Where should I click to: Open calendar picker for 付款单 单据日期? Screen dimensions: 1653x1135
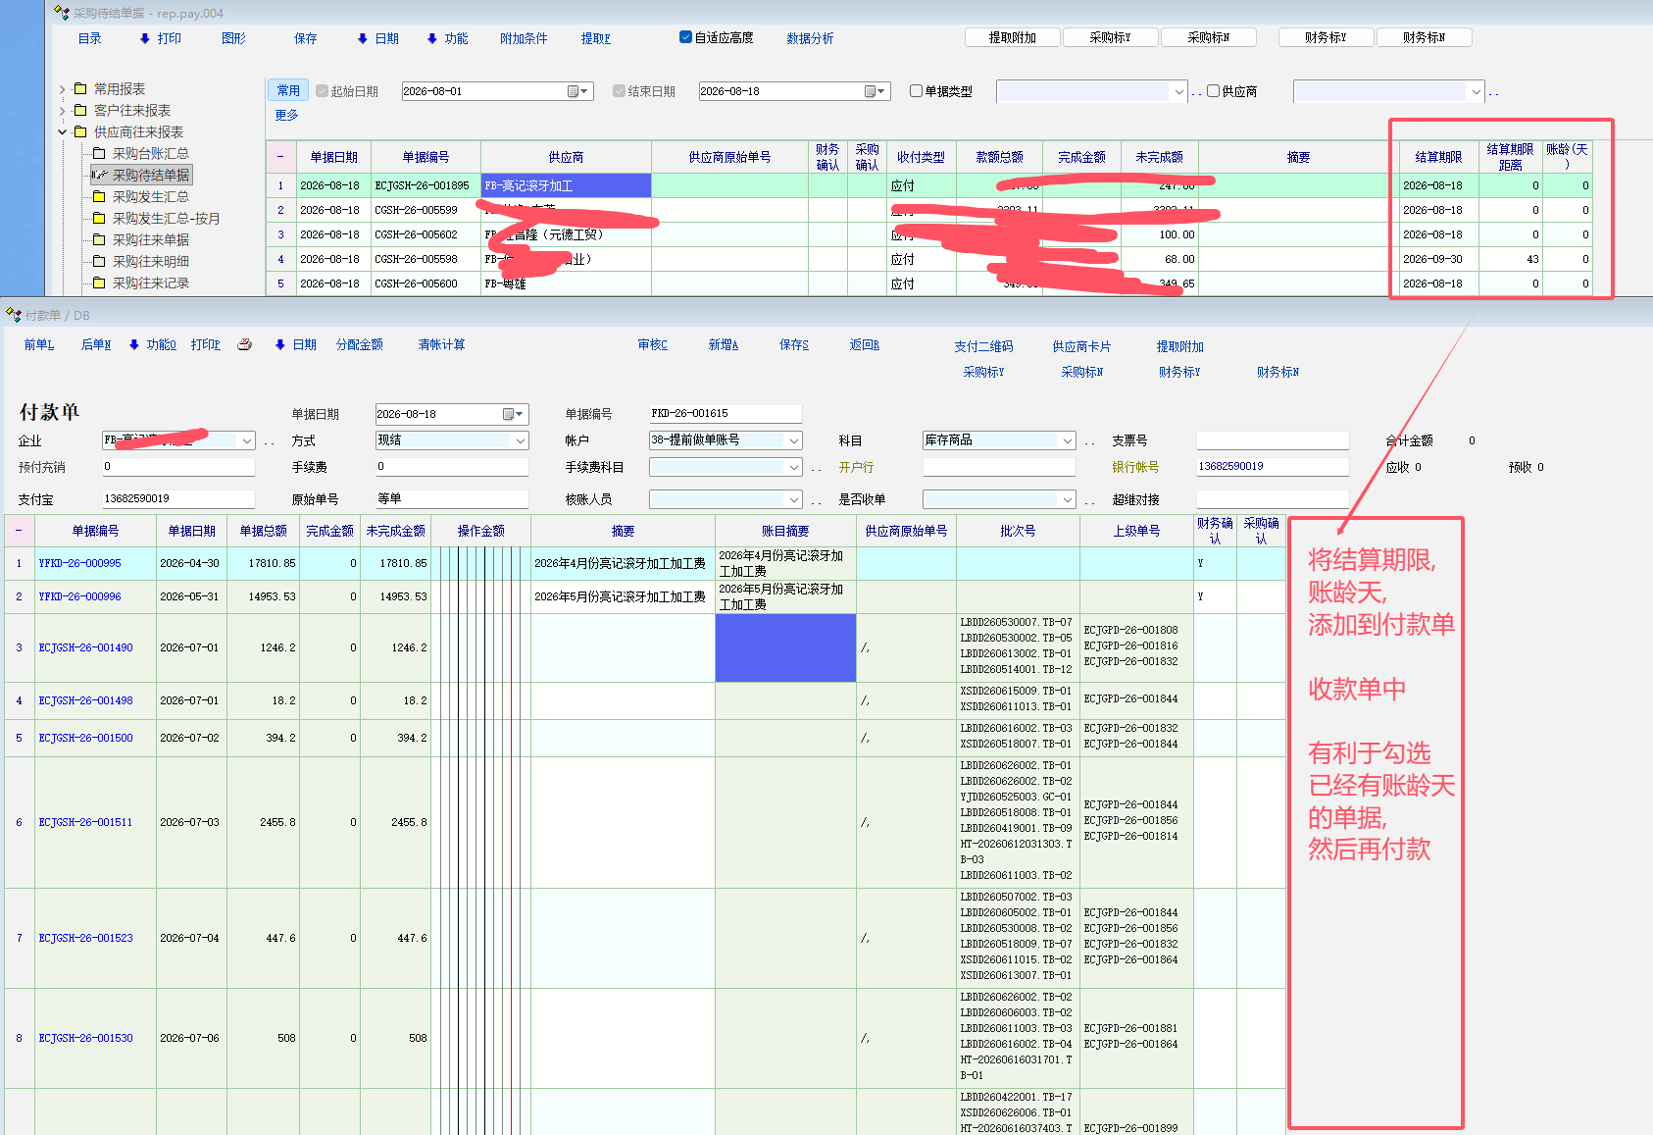(x=514, y=414)
